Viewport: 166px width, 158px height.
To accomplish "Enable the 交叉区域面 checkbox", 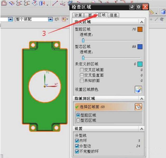I will 82,70.
